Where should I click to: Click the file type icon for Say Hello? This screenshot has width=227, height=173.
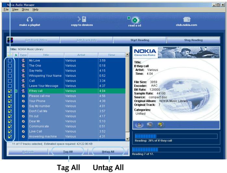(x=23, y=71)
